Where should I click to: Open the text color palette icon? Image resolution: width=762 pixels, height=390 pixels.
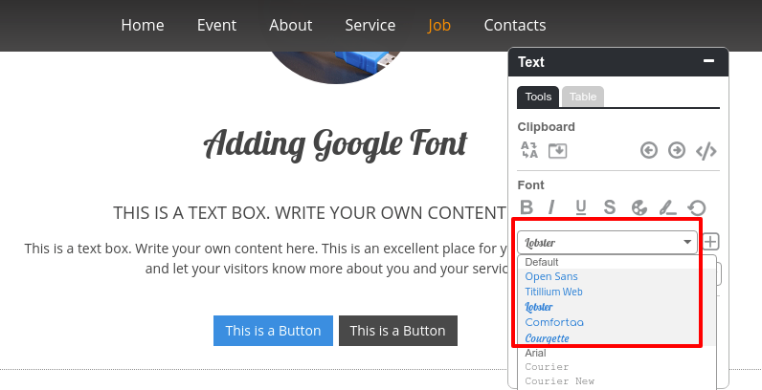[x=639, y=207]
